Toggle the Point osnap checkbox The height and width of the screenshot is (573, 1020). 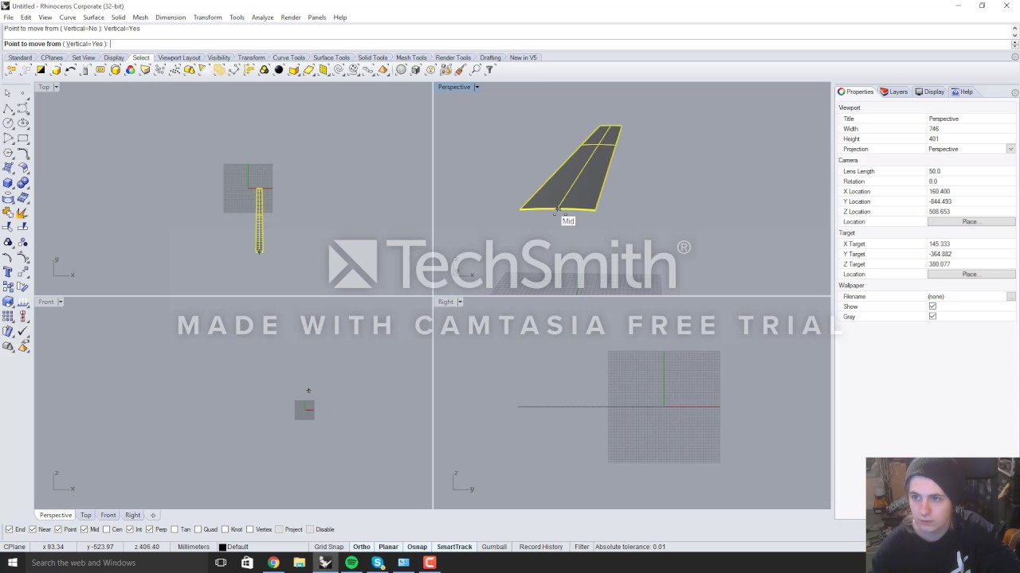(58, 529)
